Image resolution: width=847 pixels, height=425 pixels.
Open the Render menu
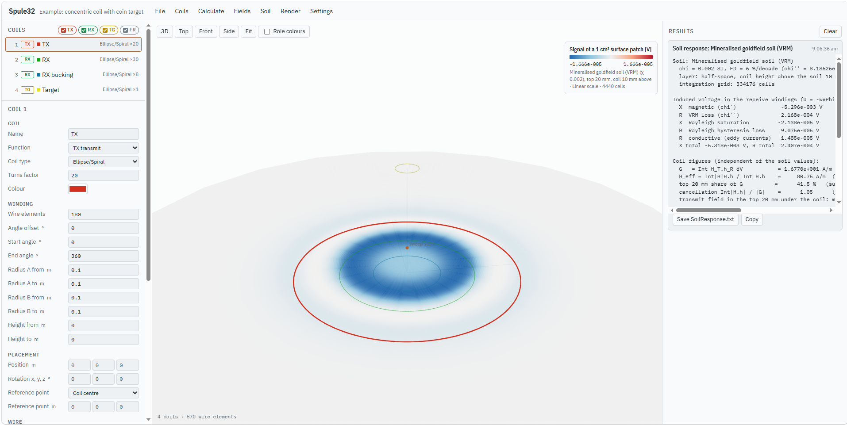[x=290, y=11]
